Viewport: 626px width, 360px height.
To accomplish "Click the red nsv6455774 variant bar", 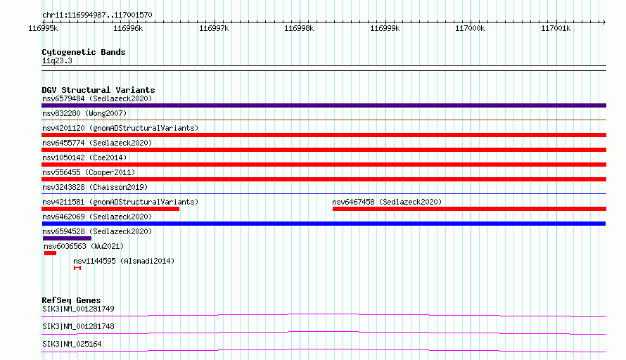I will [x=324, y=150].
